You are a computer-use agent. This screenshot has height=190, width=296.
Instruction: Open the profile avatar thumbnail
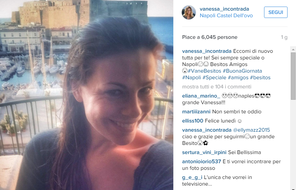(x=189, y=12)
